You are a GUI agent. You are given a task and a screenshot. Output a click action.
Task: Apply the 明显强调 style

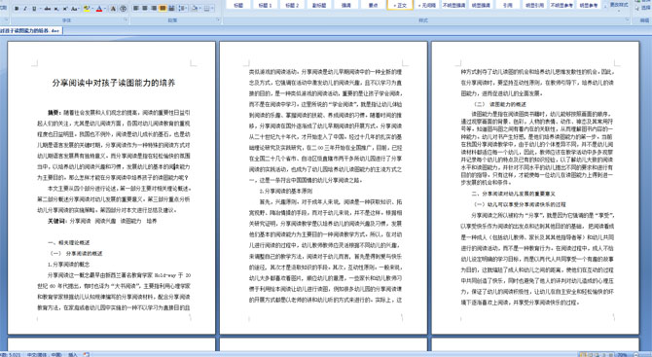481,5
